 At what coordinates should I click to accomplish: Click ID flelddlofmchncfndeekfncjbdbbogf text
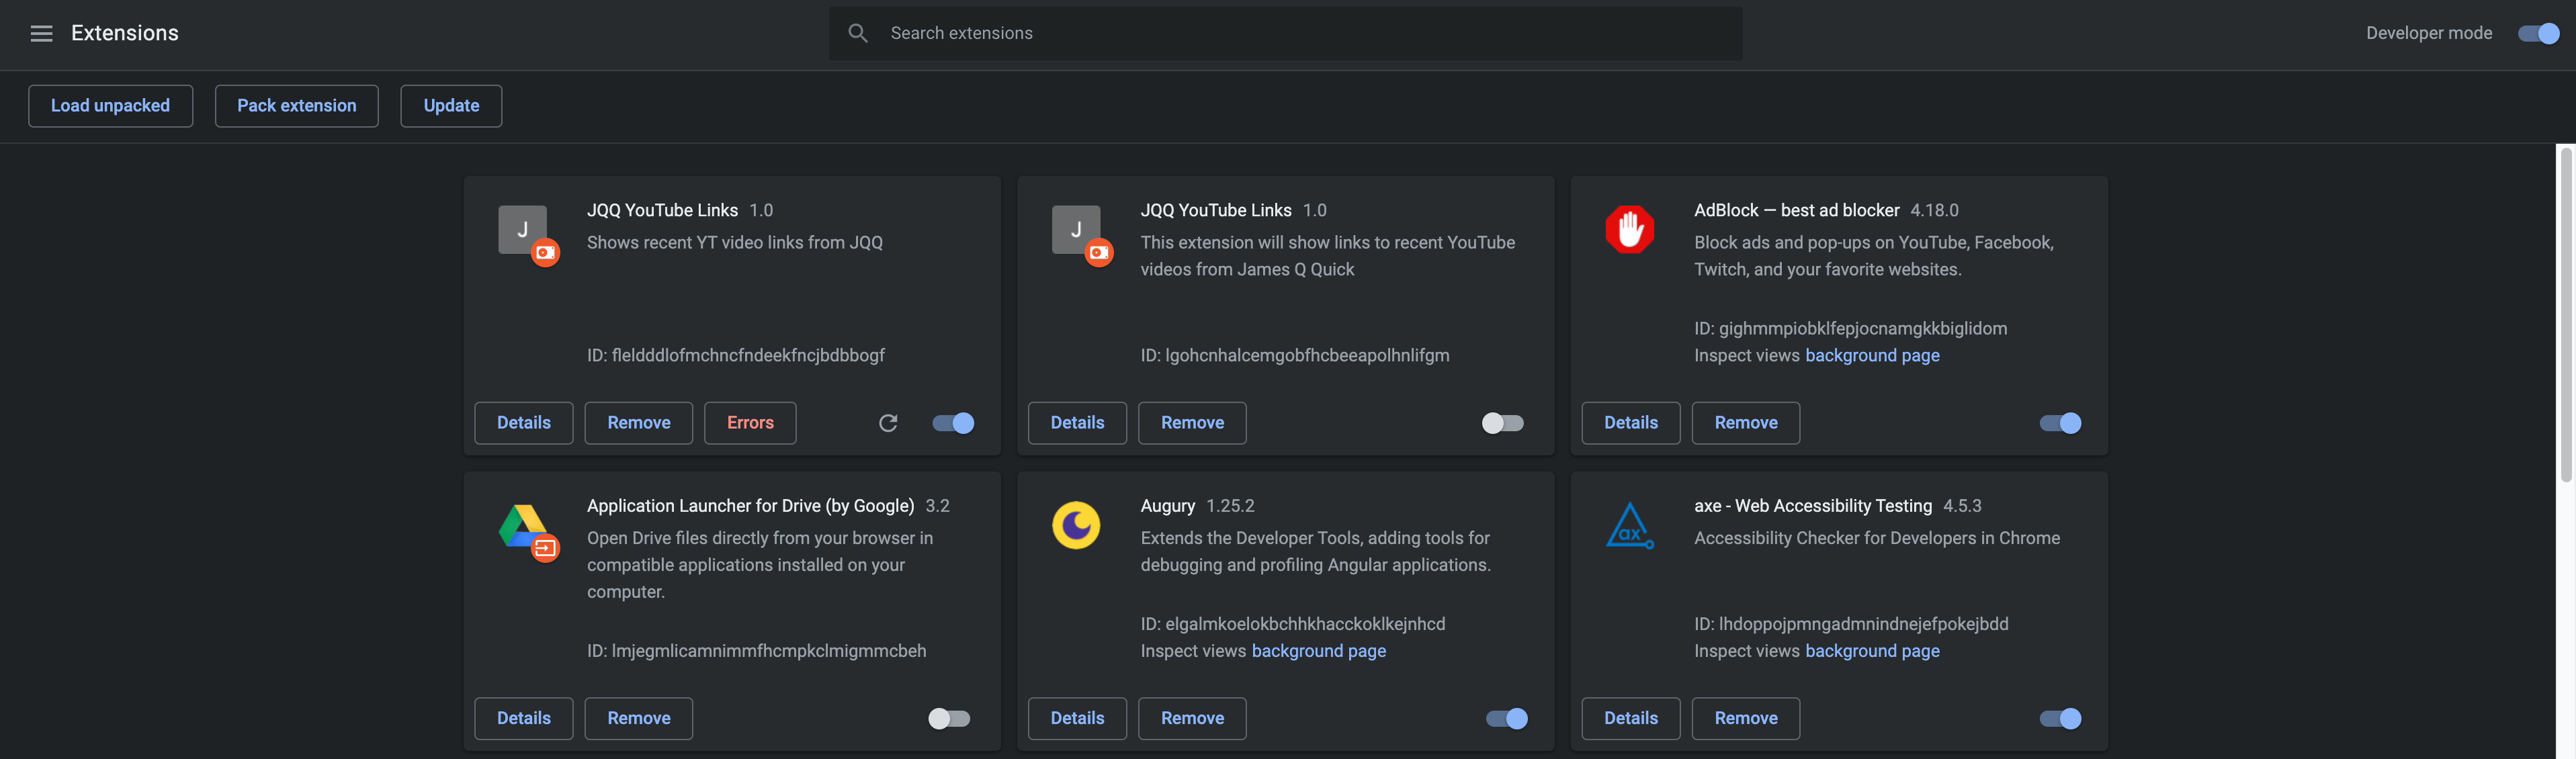point(735,355)
